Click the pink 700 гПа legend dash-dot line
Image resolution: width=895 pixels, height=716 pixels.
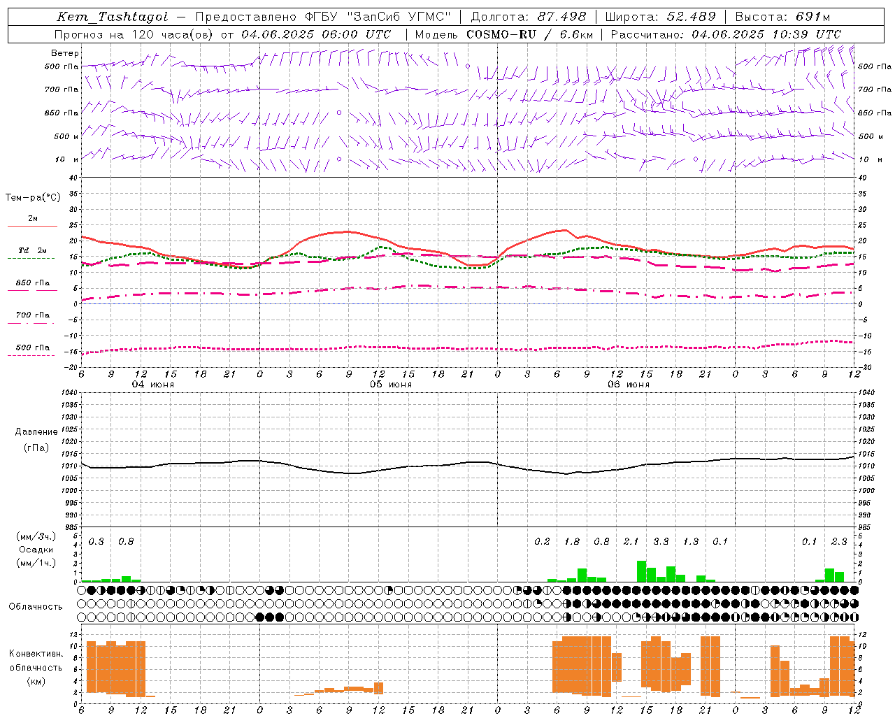point(31,323)
